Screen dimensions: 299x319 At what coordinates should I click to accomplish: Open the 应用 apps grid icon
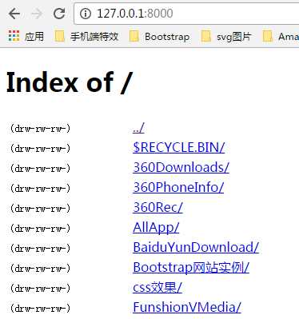tap(14, 36)
